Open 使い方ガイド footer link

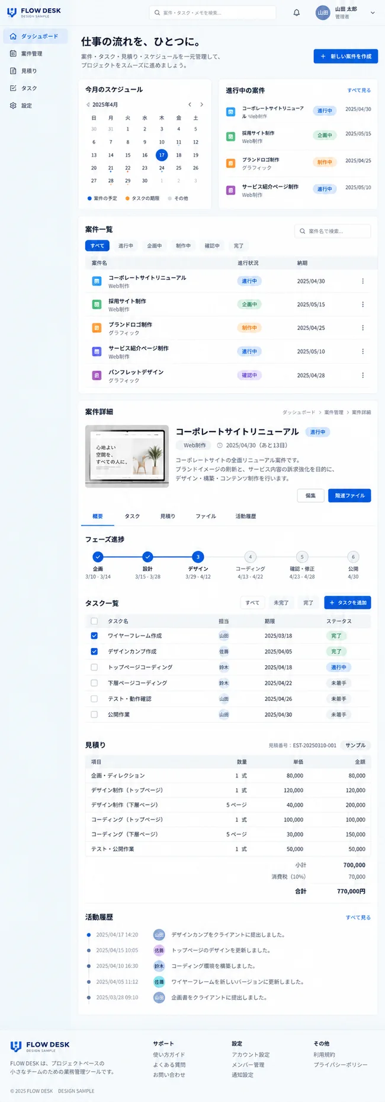tap(168, 1055)
